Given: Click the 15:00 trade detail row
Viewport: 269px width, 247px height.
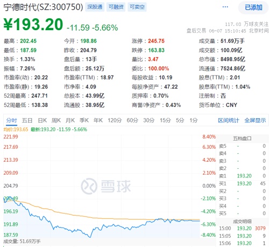Looking at the screenshot, I should (242, 228).
